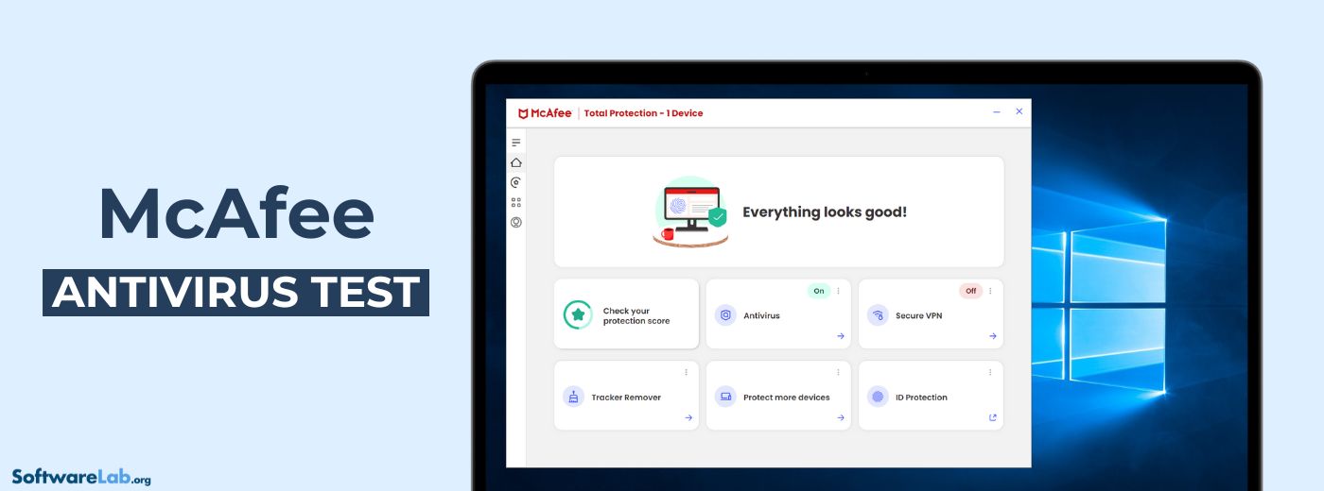Click the Tracker Remover broom icon
Screen dimensions: 1324x491
pos(573,397)
